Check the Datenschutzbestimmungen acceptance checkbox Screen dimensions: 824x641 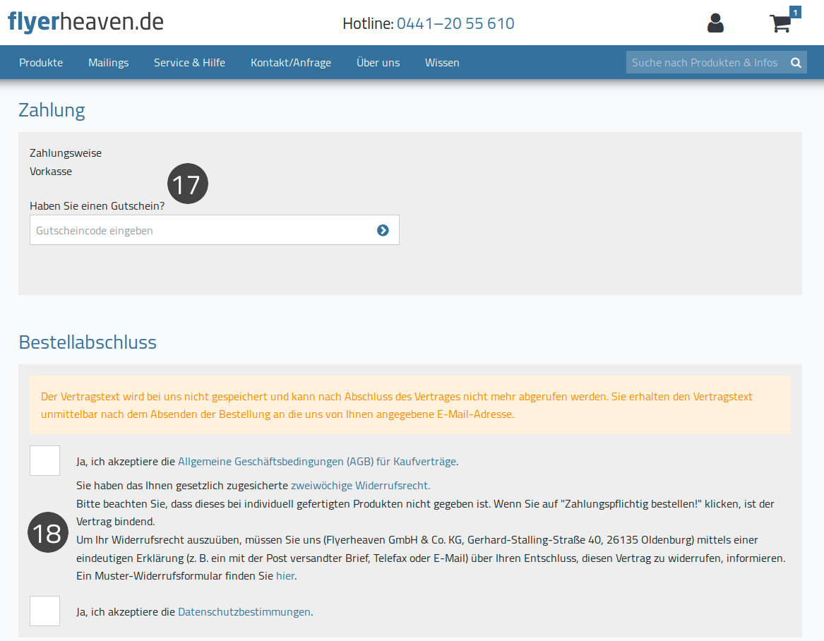point(44,611)
